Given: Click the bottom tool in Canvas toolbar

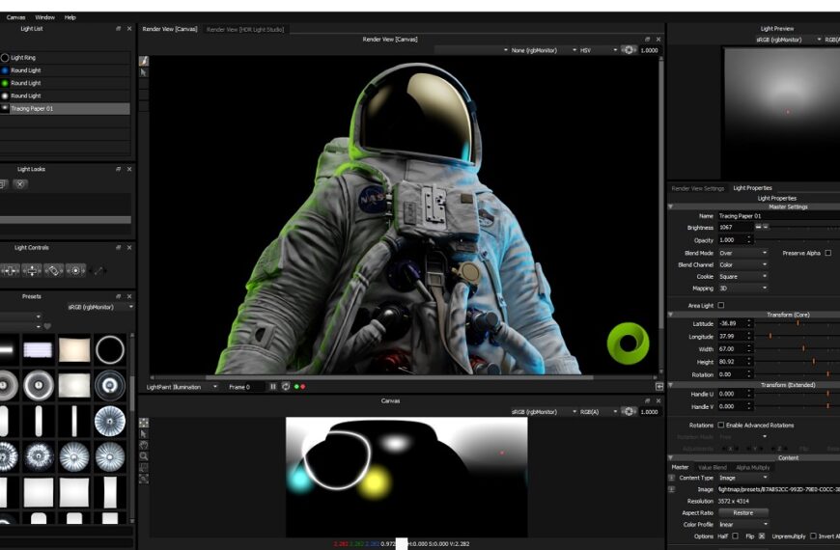Looking at the screenshot, I should click(x=144, y=479).
